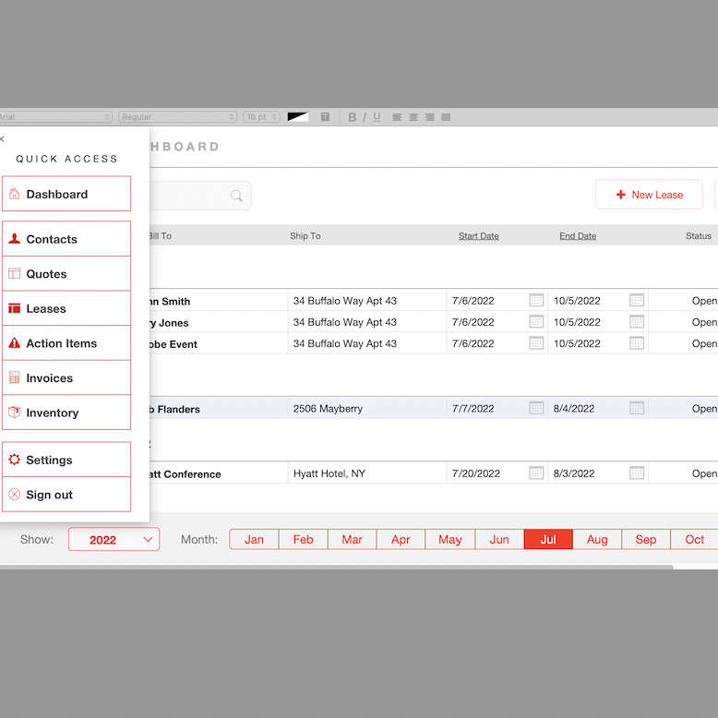Open the text color swatch
This screenshot has width=718, height=718.
(297, 117)
